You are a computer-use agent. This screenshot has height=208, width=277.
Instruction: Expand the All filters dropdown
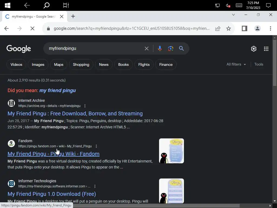coord(236,64)
